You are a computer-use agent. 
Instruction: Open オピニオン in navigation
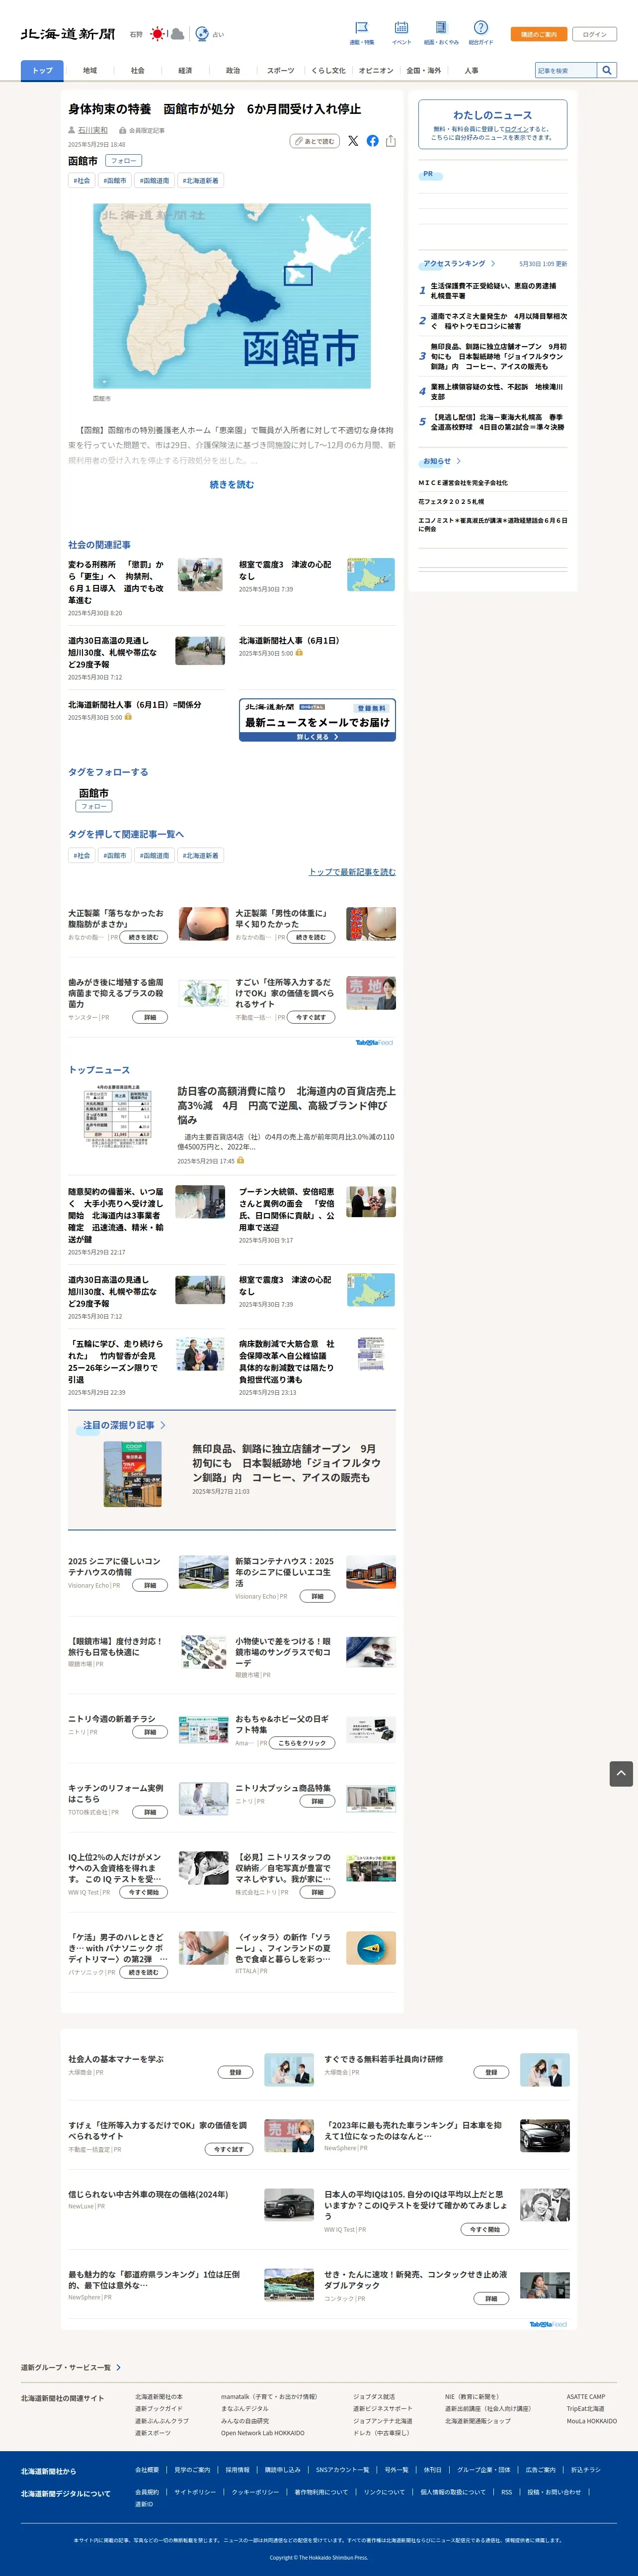[x=377, y=70]
